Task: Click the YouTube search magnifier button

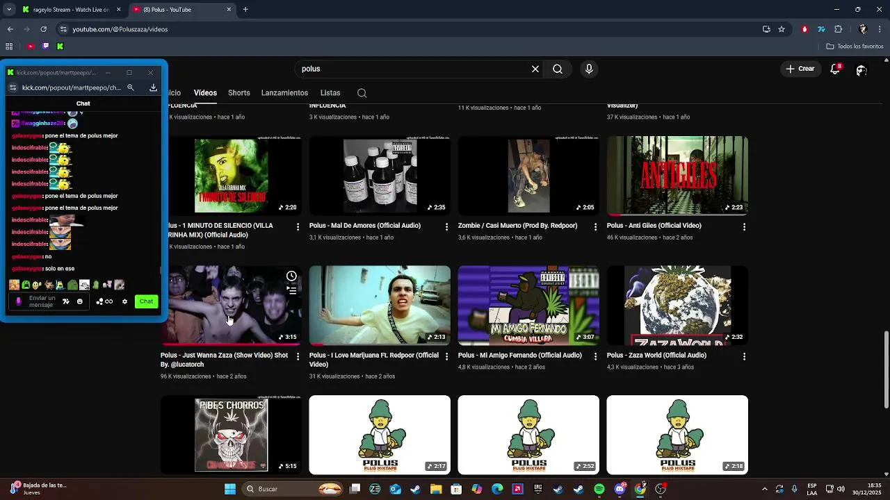Action: coord(558,69)
